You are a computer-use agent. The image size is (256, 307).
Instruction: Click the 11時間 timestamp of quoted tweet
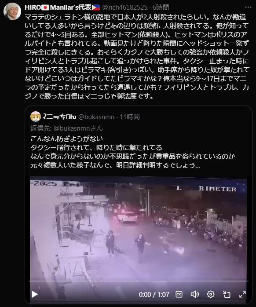pyautogui.click(x=130, y=117)
